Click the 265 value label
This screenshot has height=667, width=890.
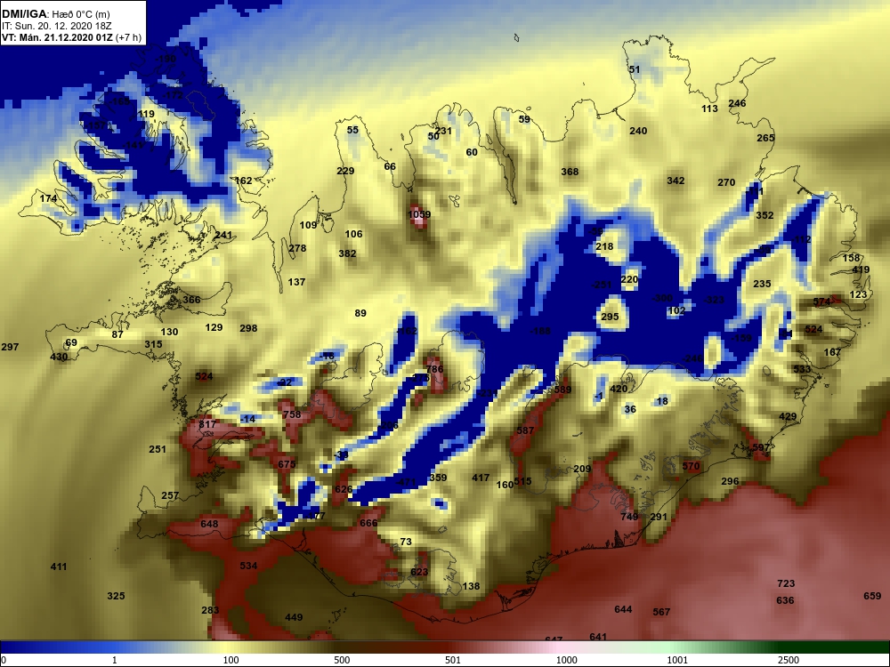(765, 138)
